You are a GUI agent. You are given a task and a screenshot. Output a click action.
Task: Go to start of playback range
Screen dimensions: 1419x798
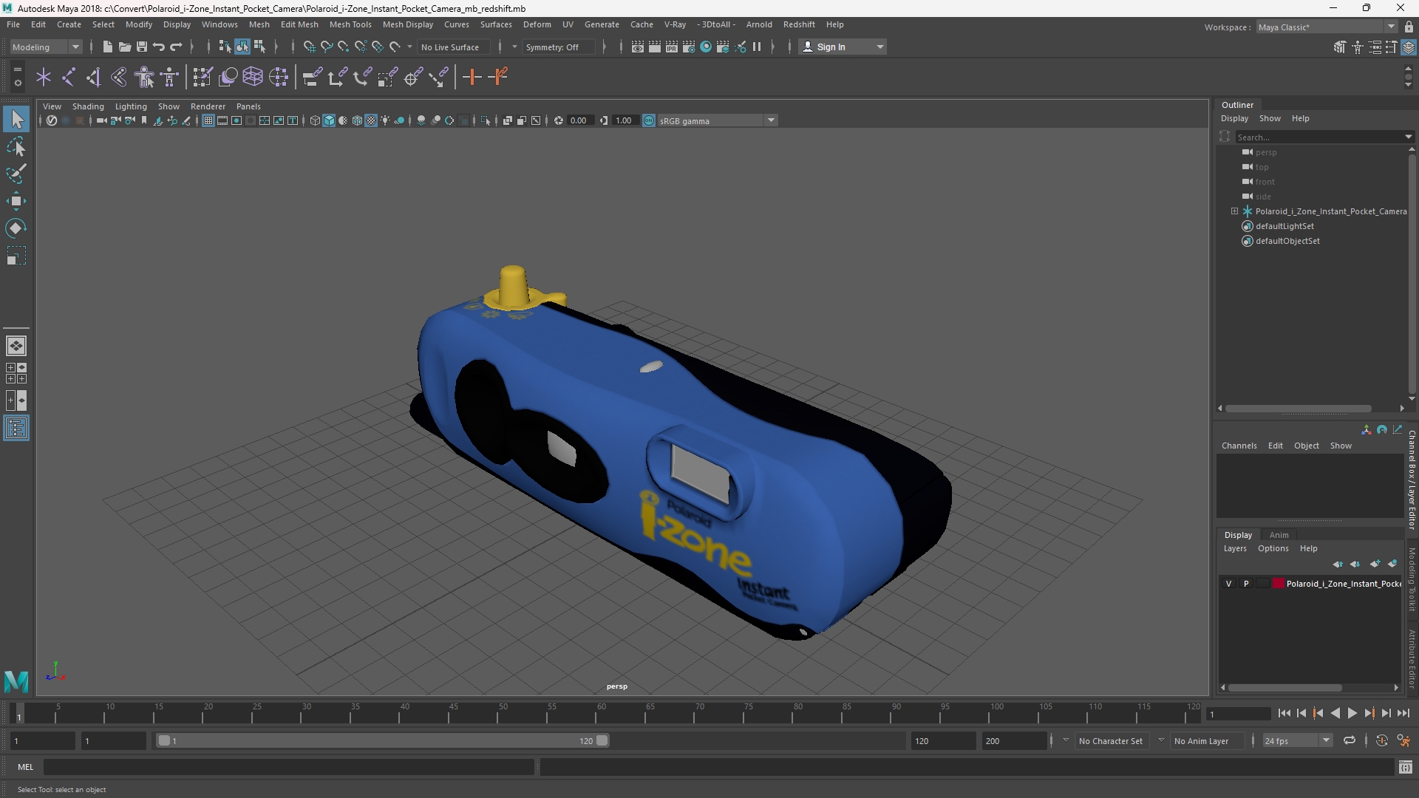point(1284,713)
